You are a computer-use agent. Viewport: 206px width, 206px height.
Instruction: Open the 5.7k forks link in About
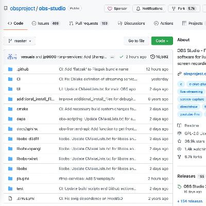(x=193, y=157)
